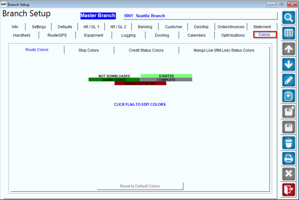Image resolution: width=299 pixels, height=200 pixels.
Task: Click the trash can delete icon
Action: click(x=289, y=143)
